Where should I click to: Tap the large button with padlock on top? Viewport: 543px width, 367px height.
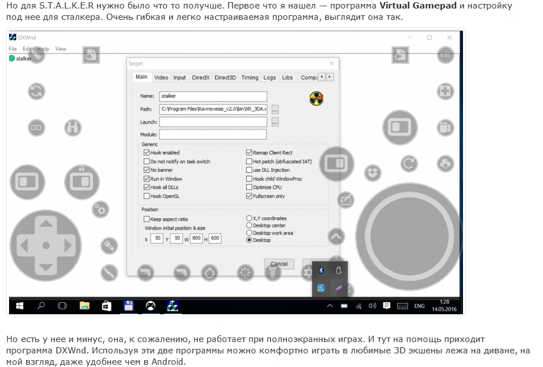point(82,182)
